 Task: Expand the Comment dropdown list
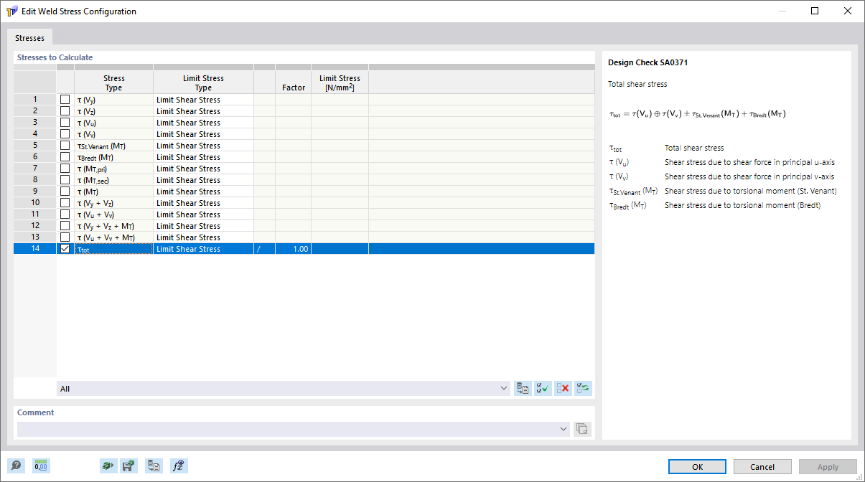point(563,428)
